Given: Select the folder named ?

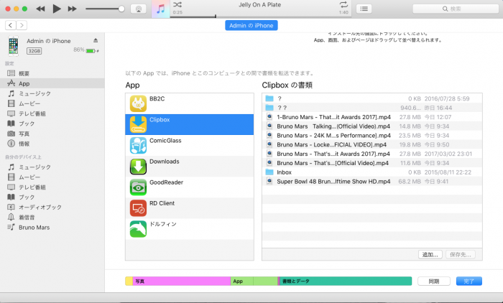Looking at the screenshot, I should click(372, 98).
